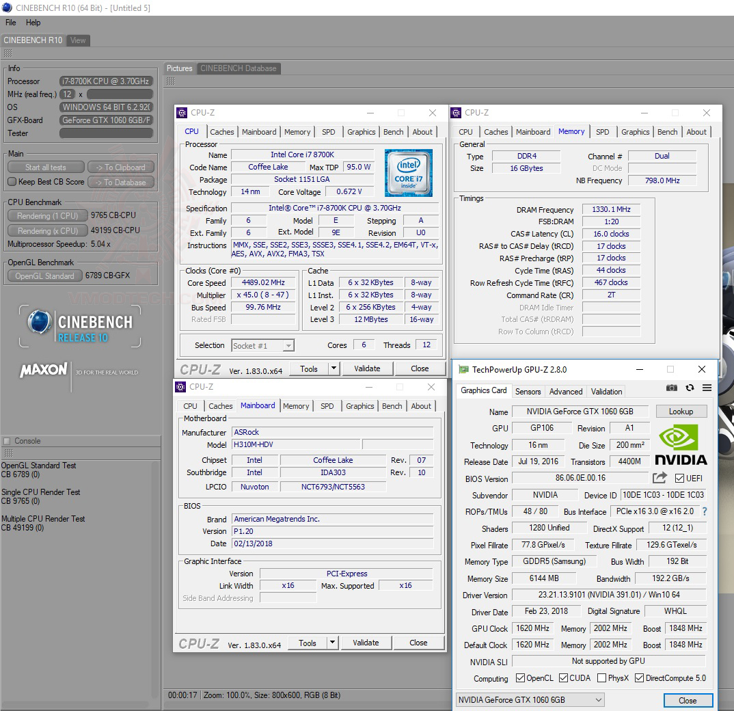The height and width of the screenshot is (711, 734).
Task: Click the Lookup button in GPU-Z
Action: [x=681, y=412]
